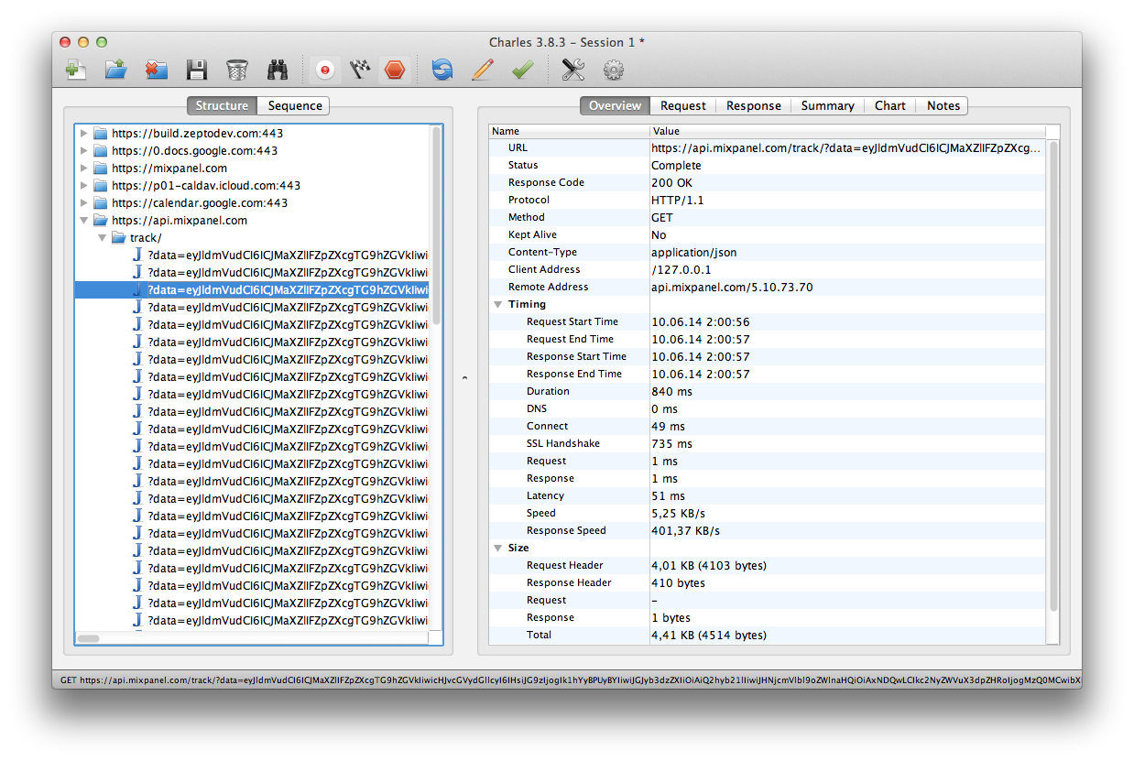Expand the p01-caldav.icloud.com:443 host node
Screen dimensions: 1134x761
pyautogui.click(x=84, y=186)
